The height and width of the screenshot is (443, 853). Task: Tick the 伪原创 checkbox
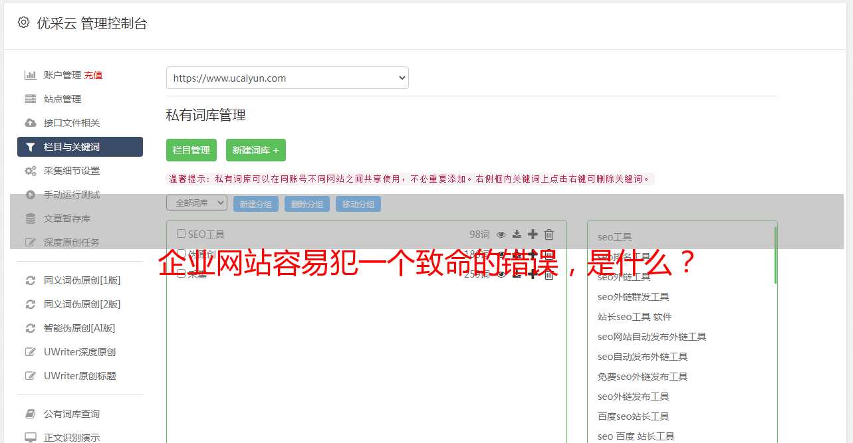pos(181,254)
